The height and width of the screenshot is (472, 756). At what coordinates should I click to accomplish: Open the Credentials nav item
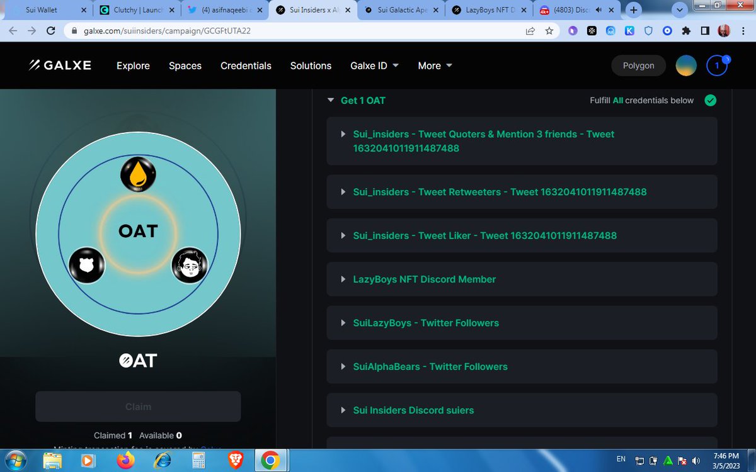(246, 65)
